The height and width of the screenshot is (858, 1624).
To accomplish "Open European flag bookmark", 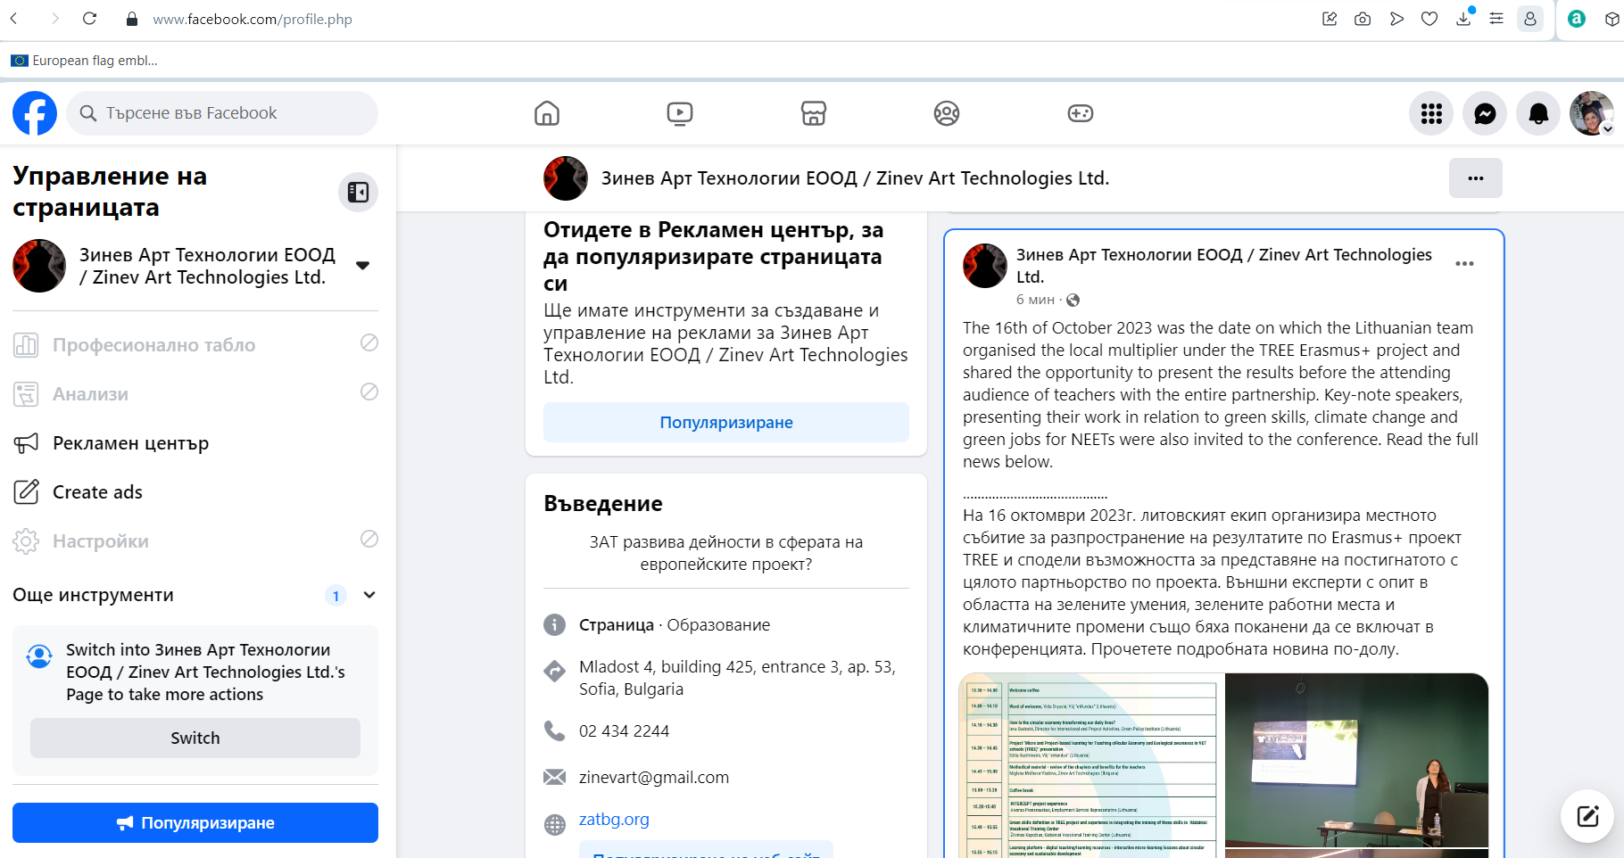I will (x=84, y=61).
